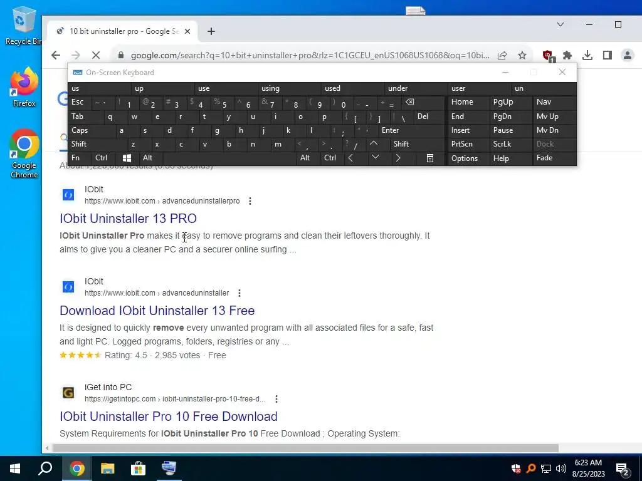Screen dimensions: 642x481
Task: Open the notification center icon
Action: [623, 468]
